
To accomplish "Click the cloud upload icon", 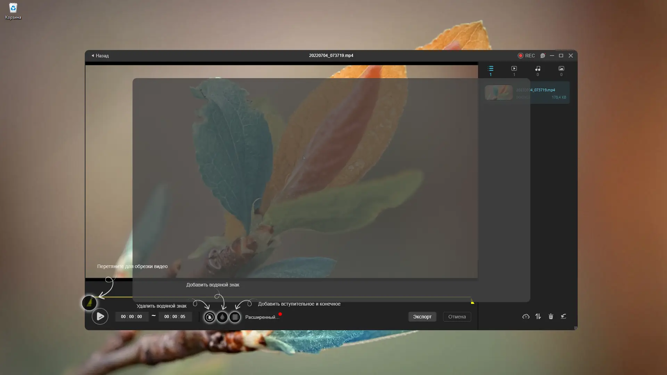I will coord(526,316).
